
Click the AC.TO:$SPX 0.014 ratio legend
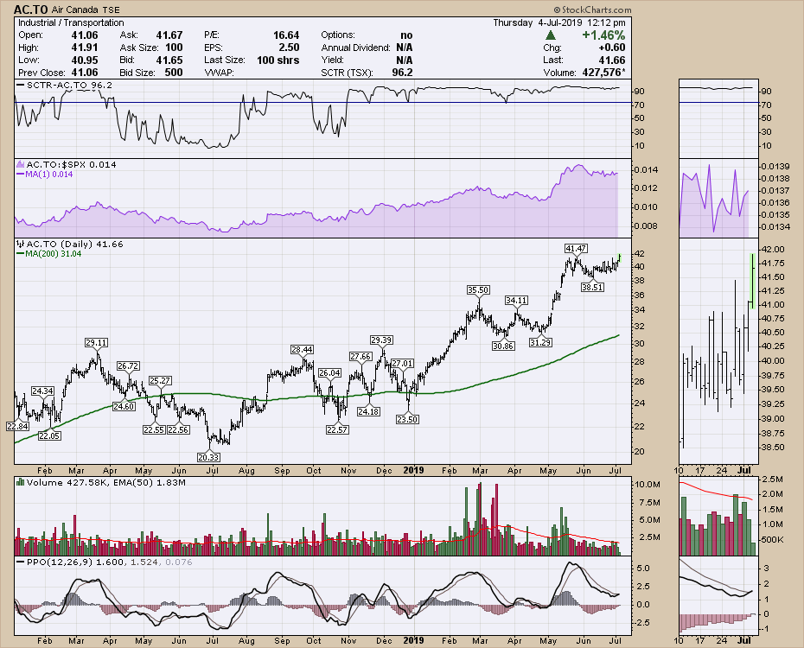tap(67, 164)
